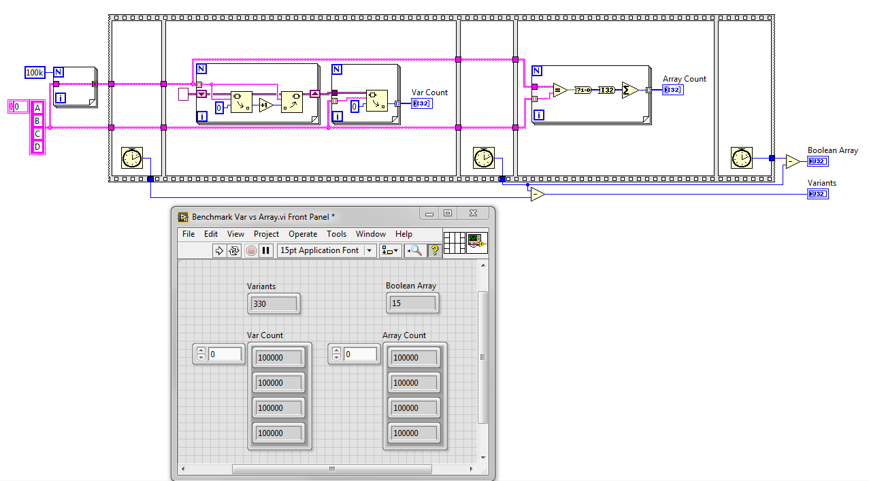
Task: Click the Variants indicator showing 330
Action: [x=274, y=303]
